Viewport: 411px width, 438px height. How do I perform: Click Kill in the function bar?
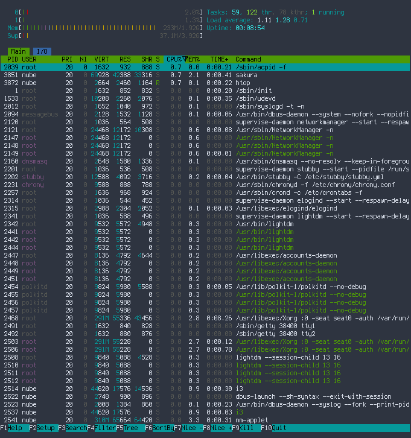pyautogui.click(x=247, y=428)
